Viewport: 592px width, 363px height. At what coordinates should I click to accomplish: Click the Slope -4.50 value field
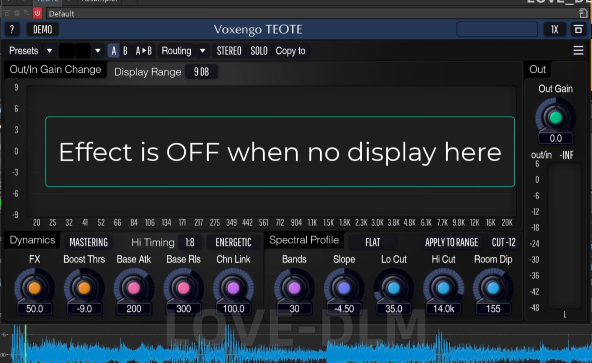[x=344, y=309]
